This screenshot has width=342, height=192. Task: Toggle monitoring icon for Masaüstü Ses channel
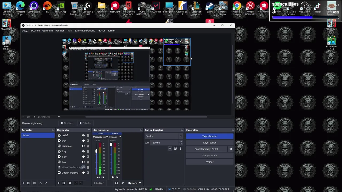point(103,177)
